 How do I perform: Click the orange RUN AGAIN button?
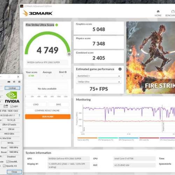48,117
